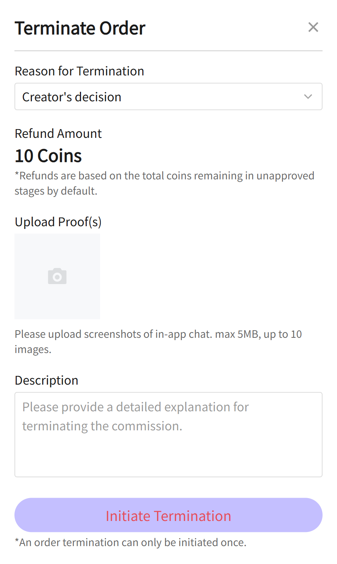Select the Creator's decision text
Viewport: 337px width, 564px height.
[x=72, y=97]
